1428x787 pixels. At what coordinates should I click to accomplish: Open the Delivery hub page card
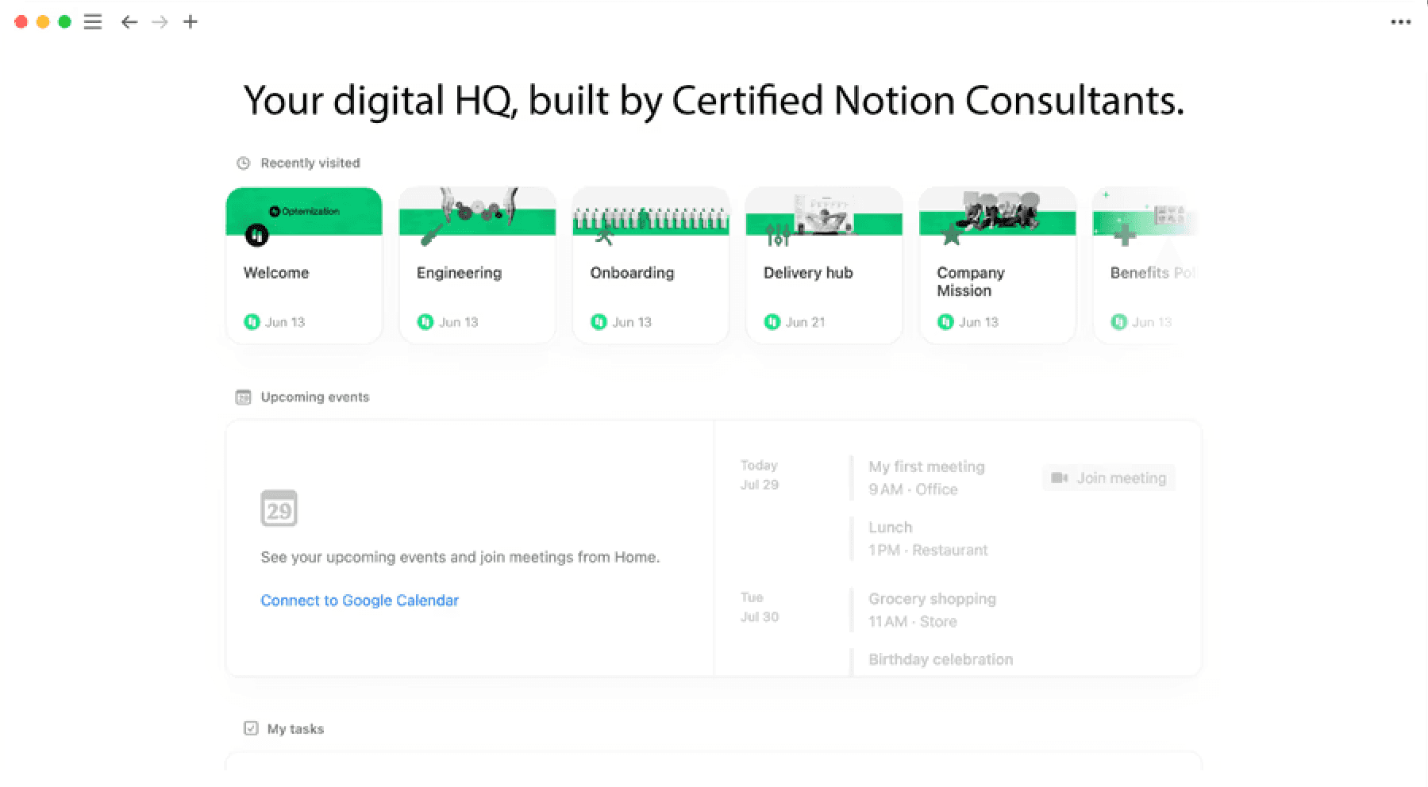(x=824, y=266)
